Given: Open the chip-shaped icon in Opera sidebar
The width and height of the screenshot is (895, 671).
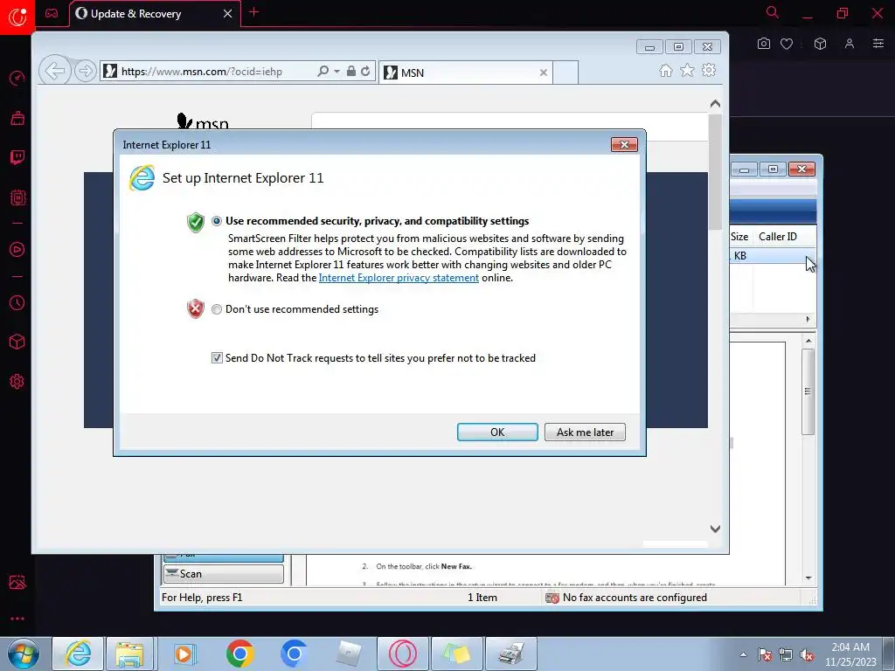Looking at the screenshot, I should [x=17, y=197].
